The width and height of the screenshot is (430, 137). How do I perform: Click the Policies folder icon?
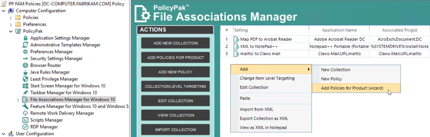point(18,18)
